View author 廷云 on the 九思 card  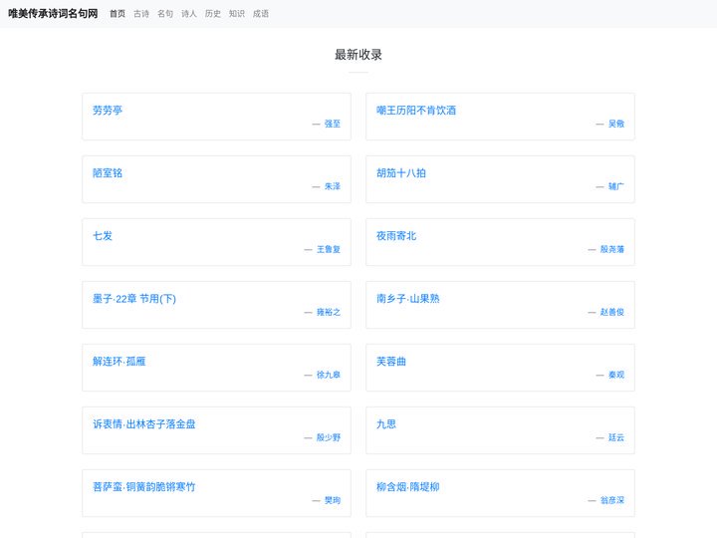point(616,437)
